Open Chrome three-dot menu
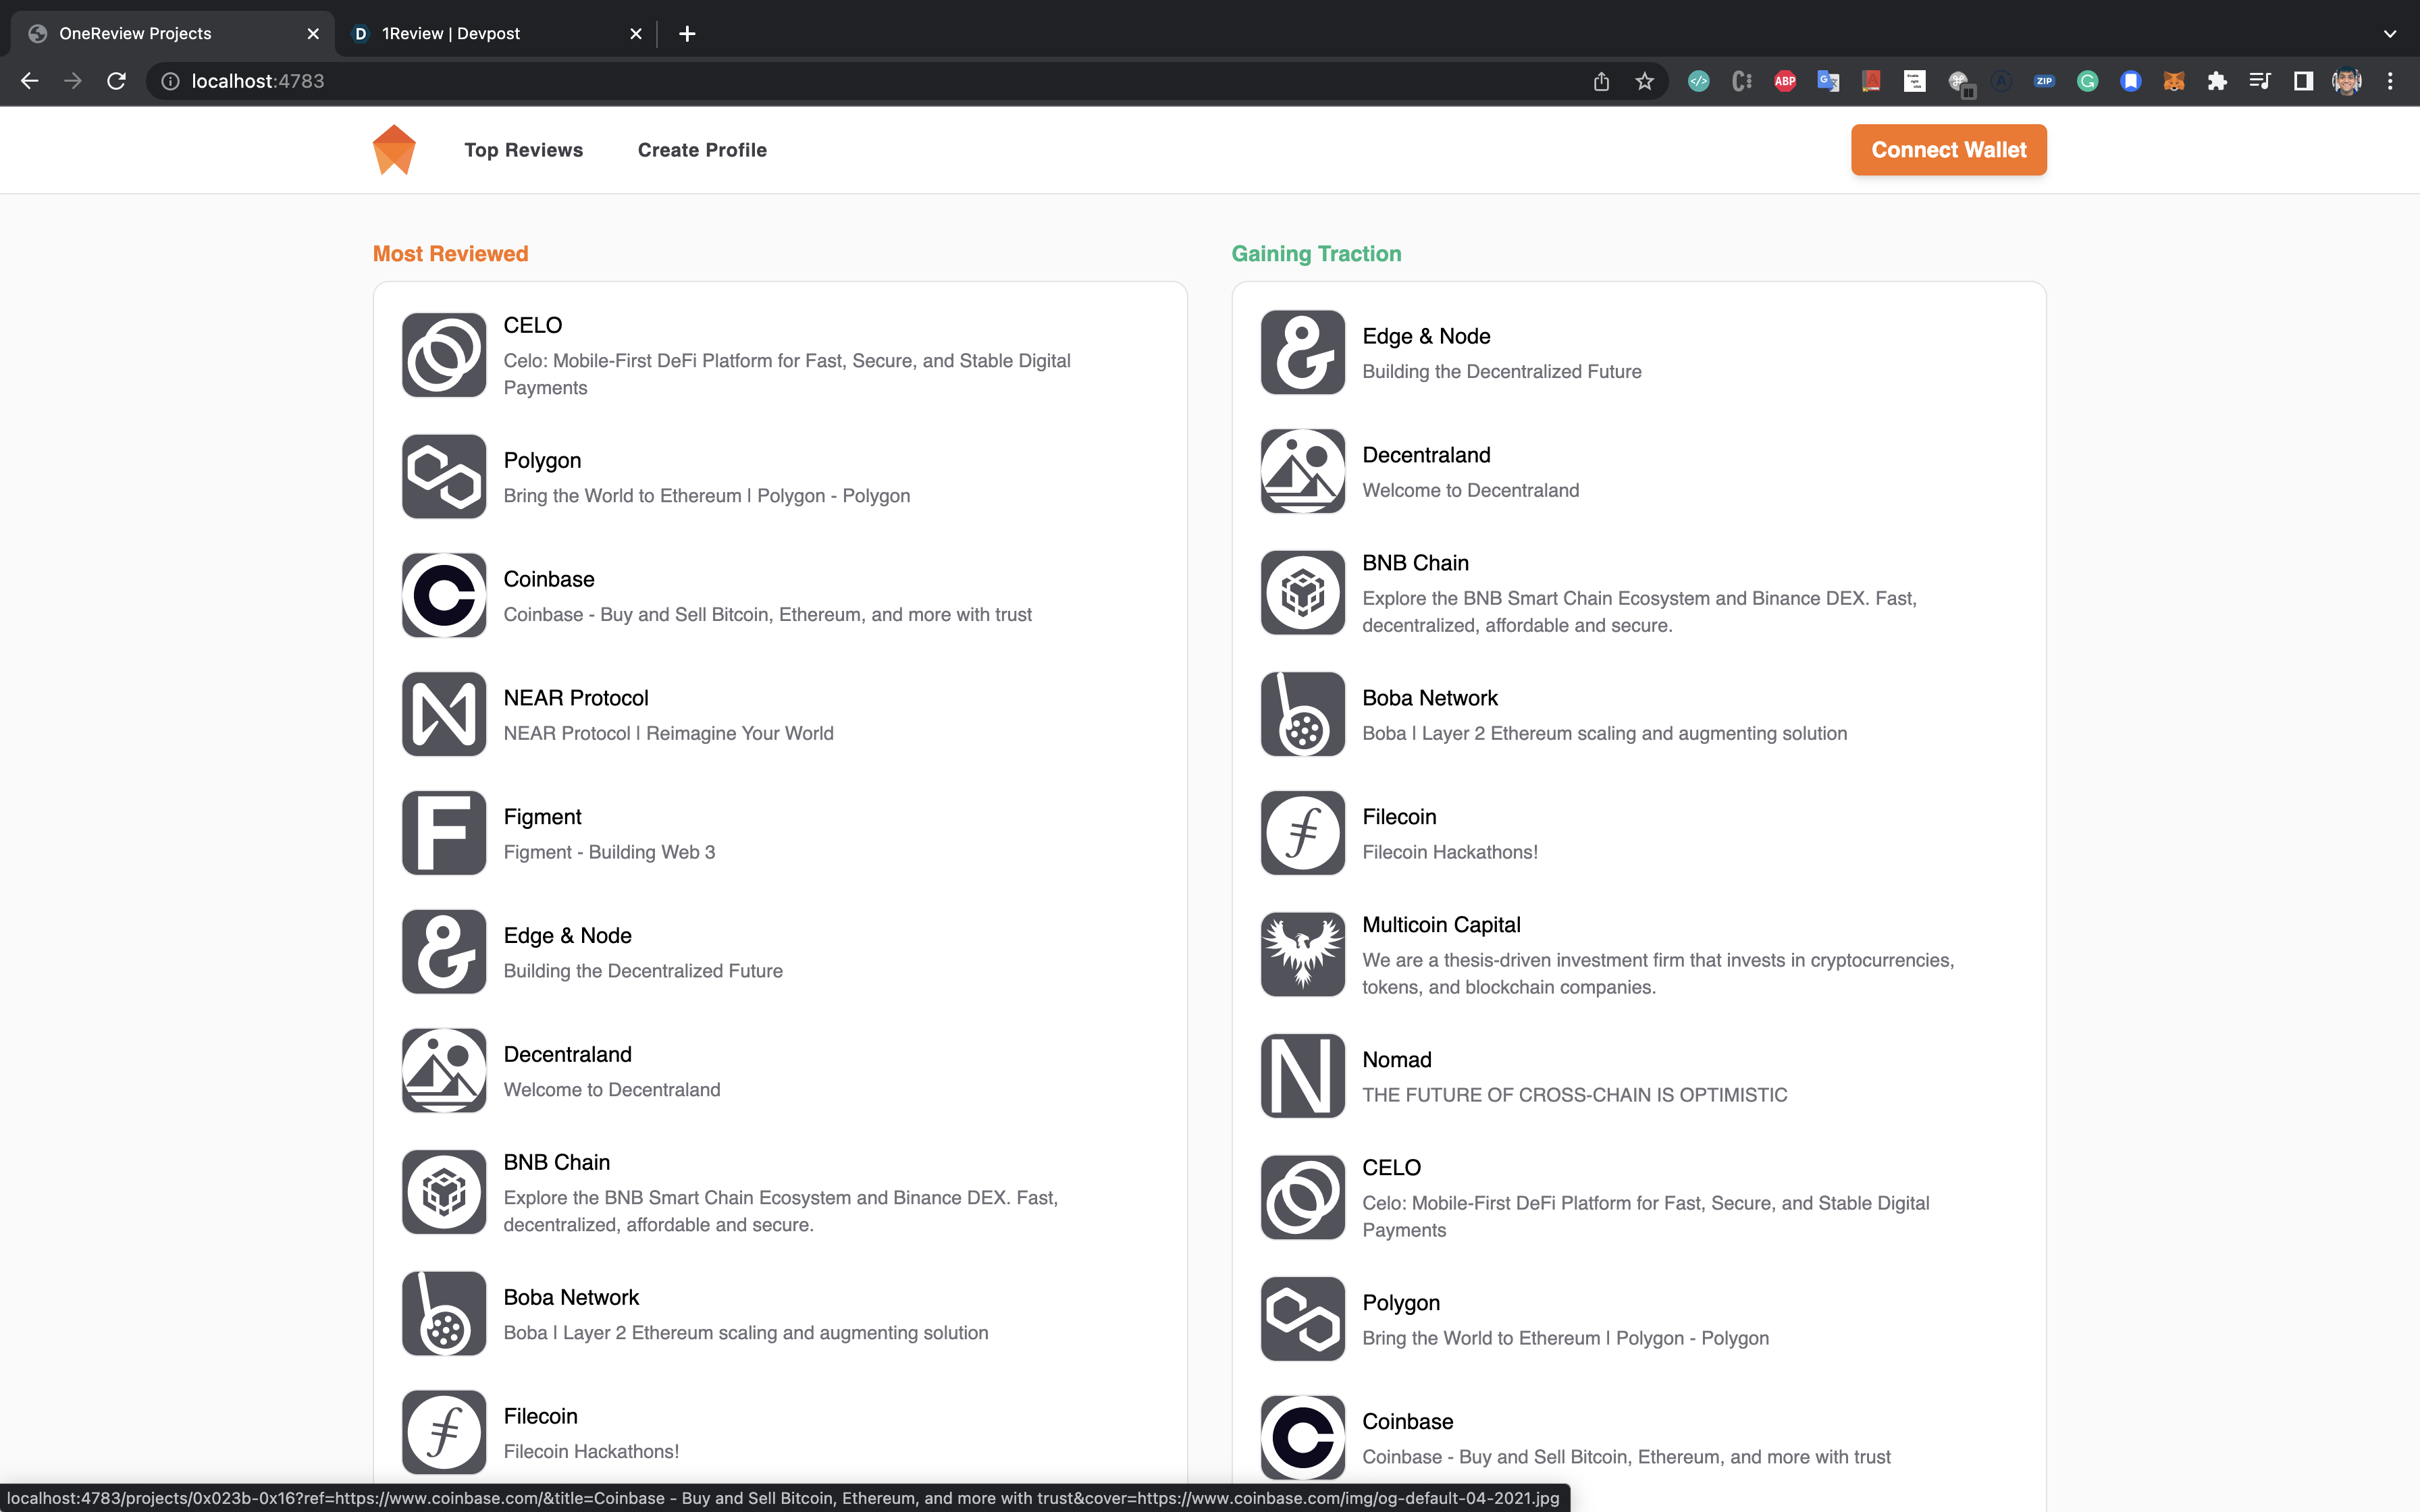The image size is (2420, 1512). coord(2390,81)
